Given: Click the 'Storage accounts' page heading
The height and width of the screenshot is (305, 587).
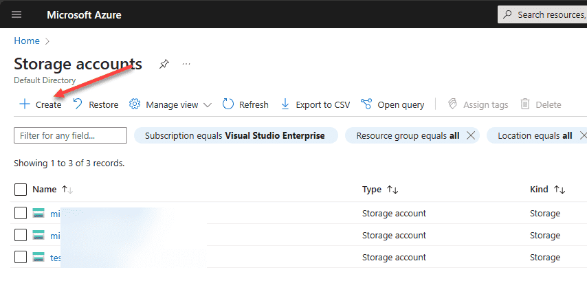Looking at the screenshot, I should (x=78, y=64).
